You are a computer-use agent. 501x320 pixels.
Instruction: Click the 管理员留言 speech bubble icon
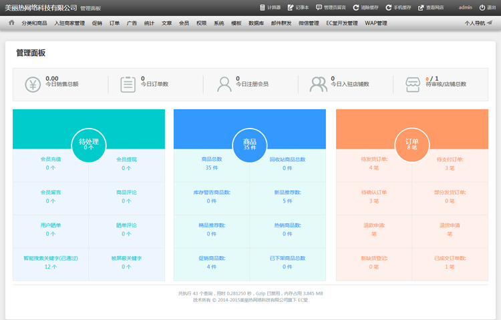click(319, 7)
